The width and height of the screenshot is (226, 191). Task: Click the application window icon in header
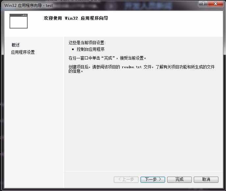[18, 21]
